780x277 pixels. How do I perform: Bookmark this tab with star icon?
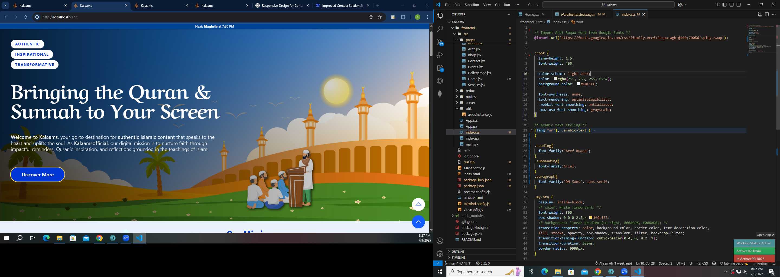(380, 17)
